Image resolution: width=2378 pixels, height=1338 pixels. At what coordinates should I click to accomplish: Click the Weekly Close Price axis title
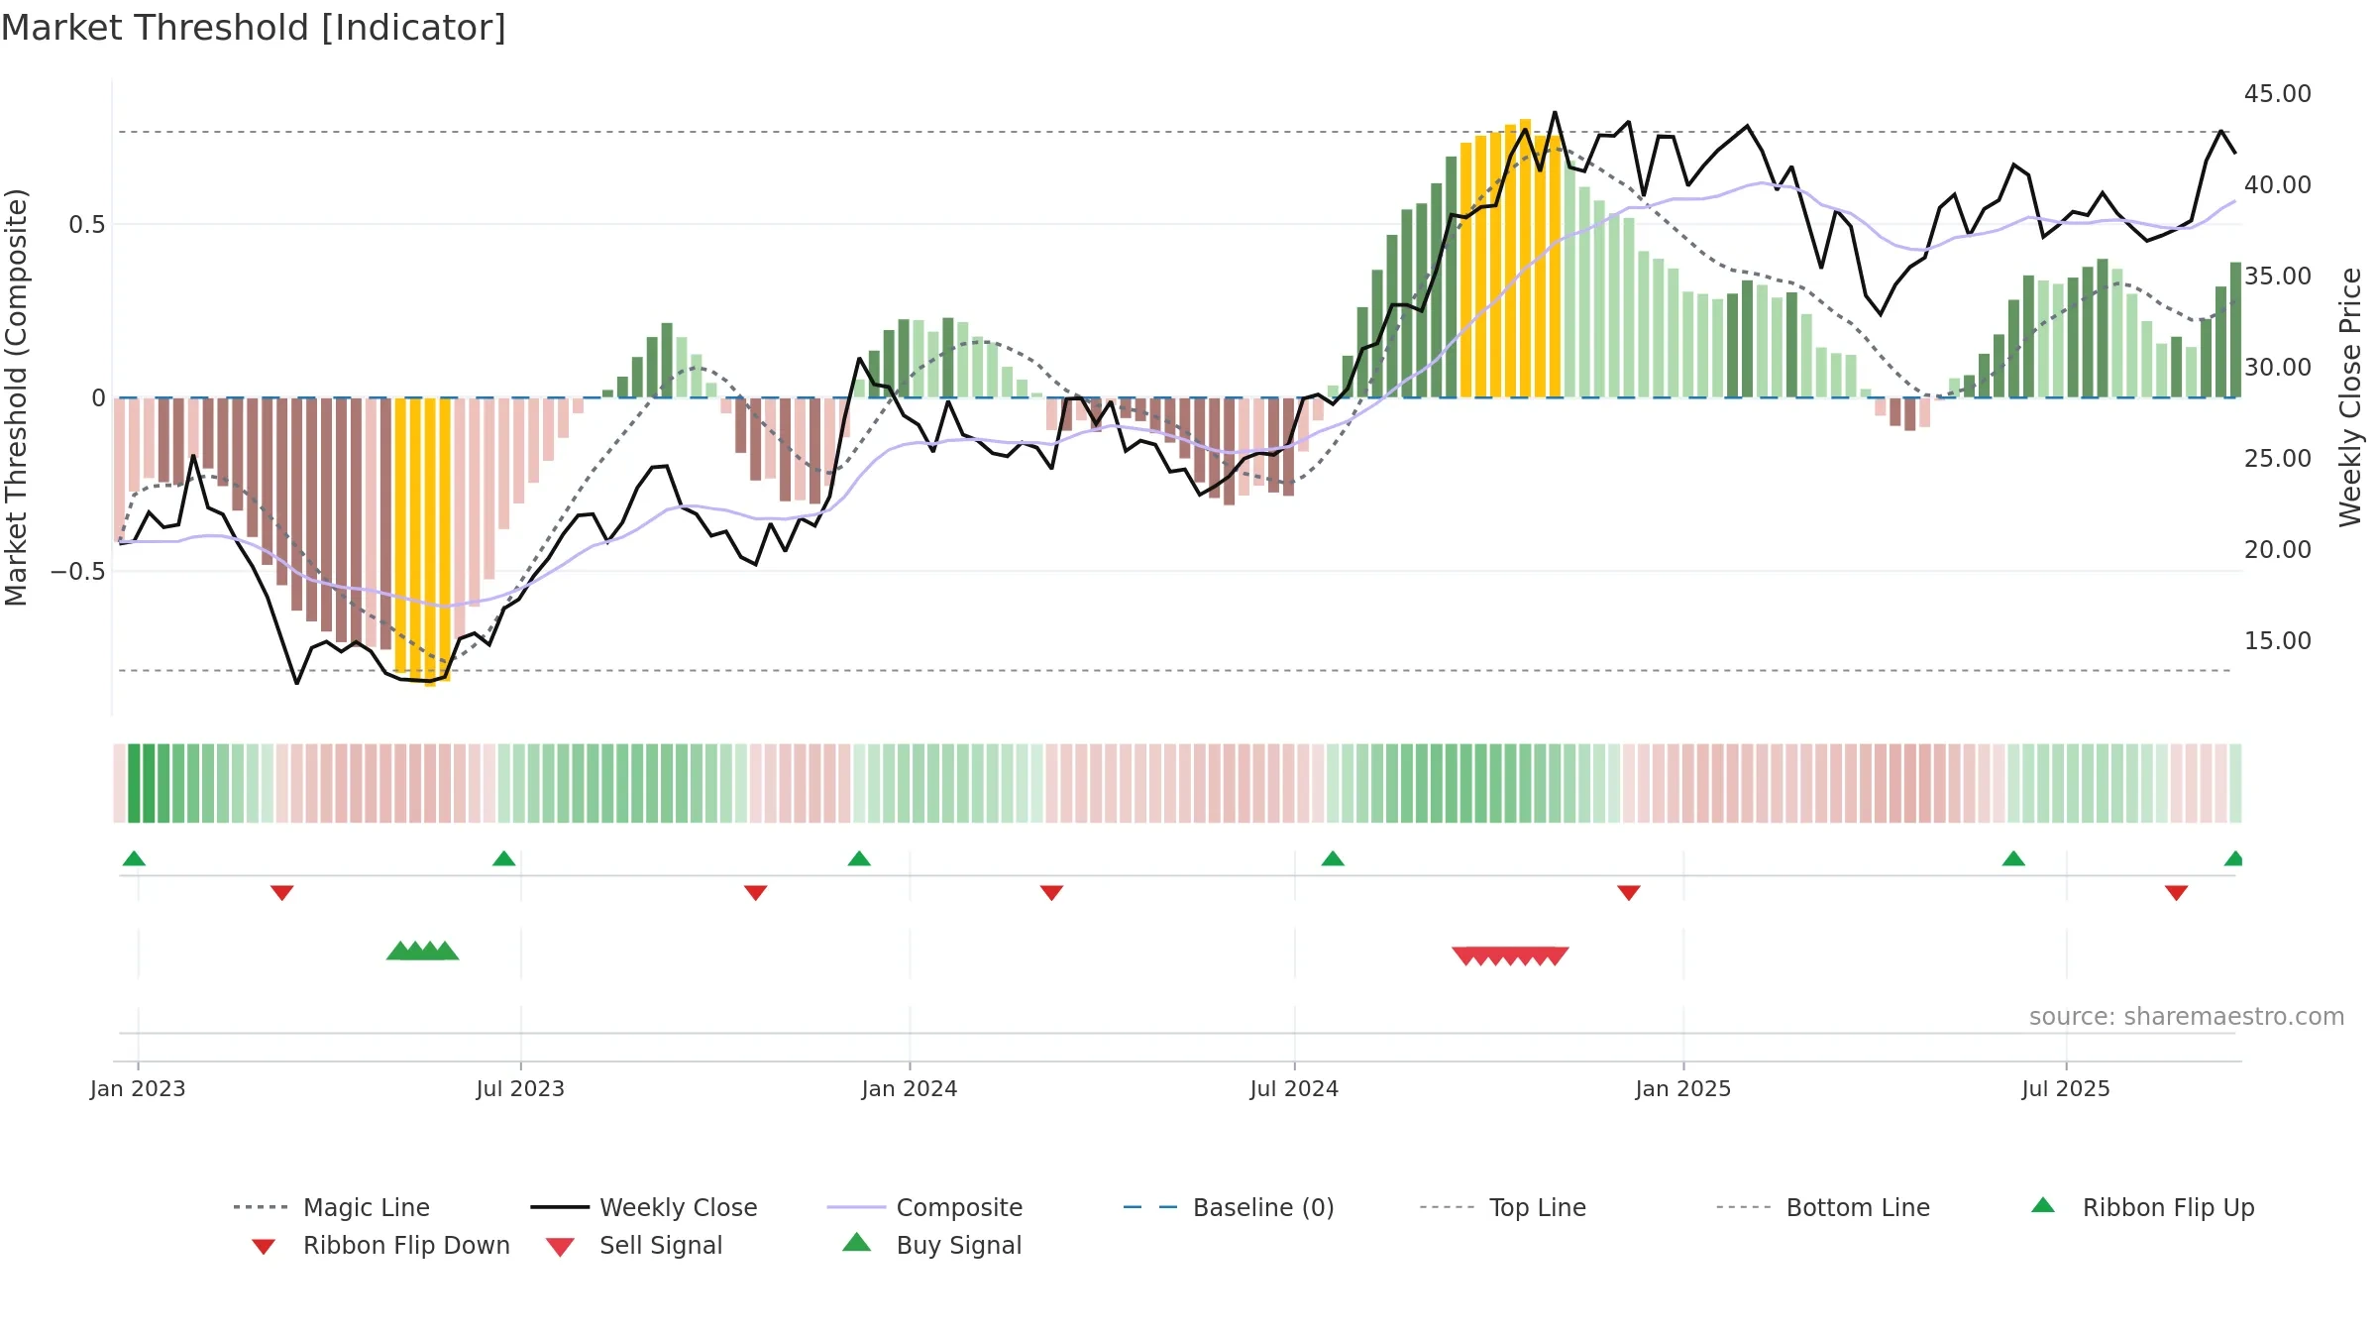click(x=2350, y=397)
